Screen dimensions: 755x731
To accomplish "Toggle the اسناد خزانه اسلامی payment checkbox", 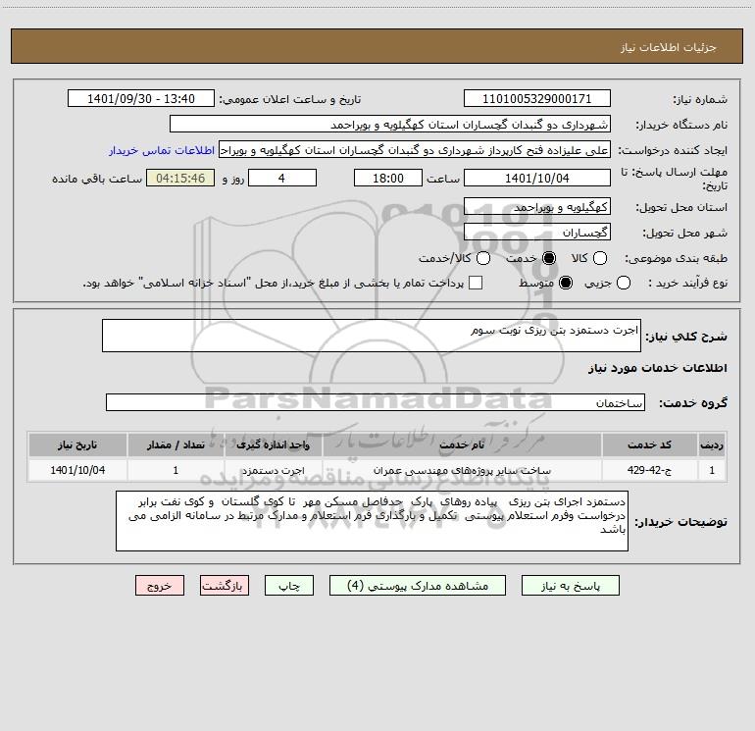I will coord(476,283).
